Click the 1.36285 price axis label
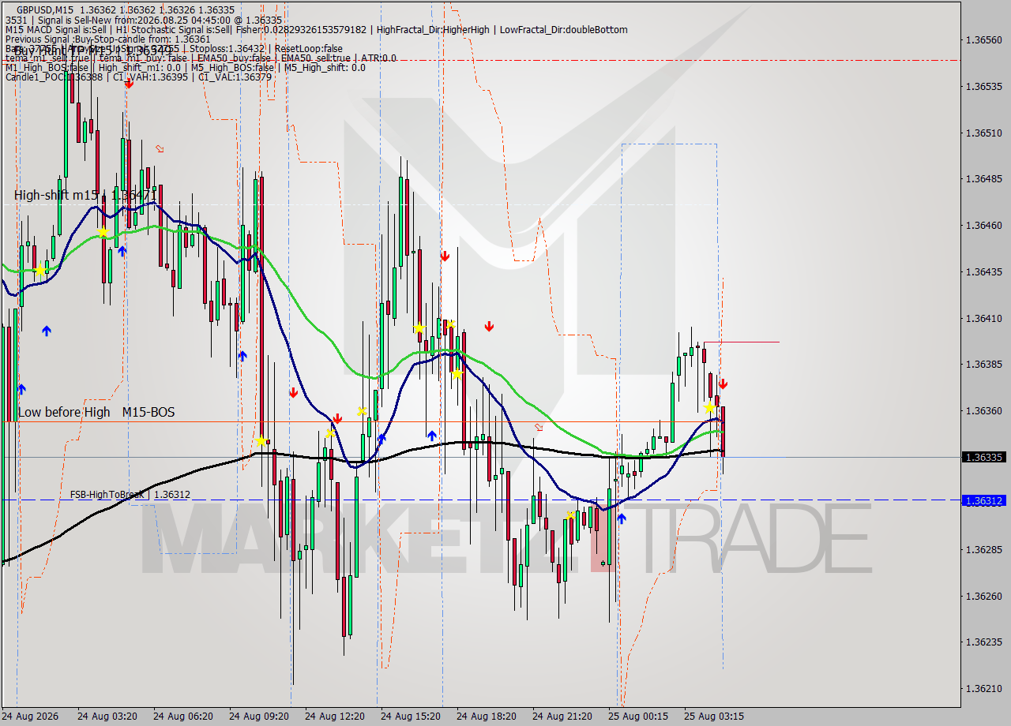The image size is (1011, 726). click(984, 549)
